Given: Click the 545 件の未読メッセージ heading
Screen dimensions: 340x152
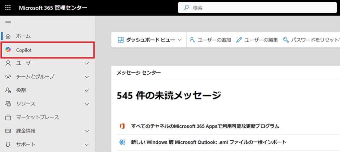Looking at the screenshot, I should click(169, 96).
